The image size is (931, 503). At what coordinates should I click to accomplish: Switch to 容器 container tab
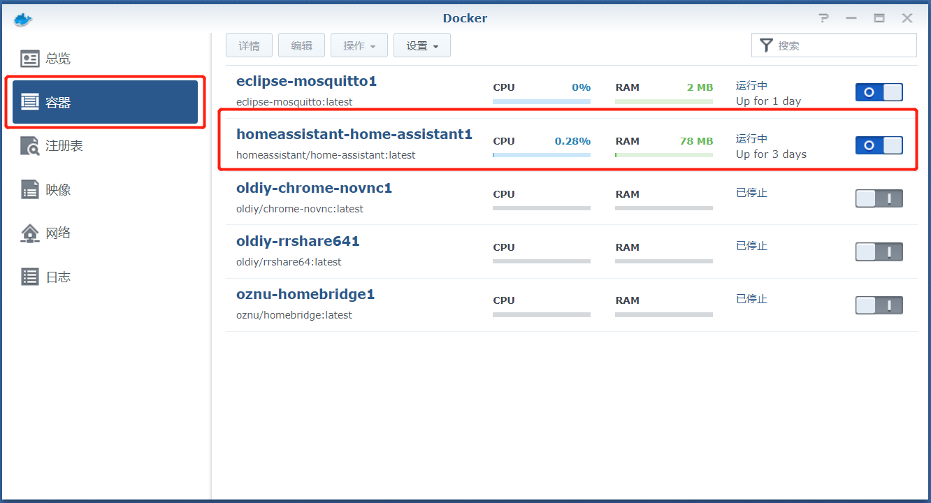[x=106, y=102]
